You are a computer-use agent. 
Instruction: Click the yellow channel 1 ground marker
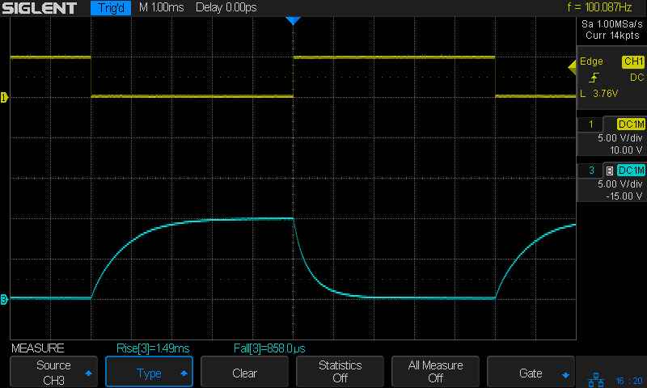click(4, 98)
